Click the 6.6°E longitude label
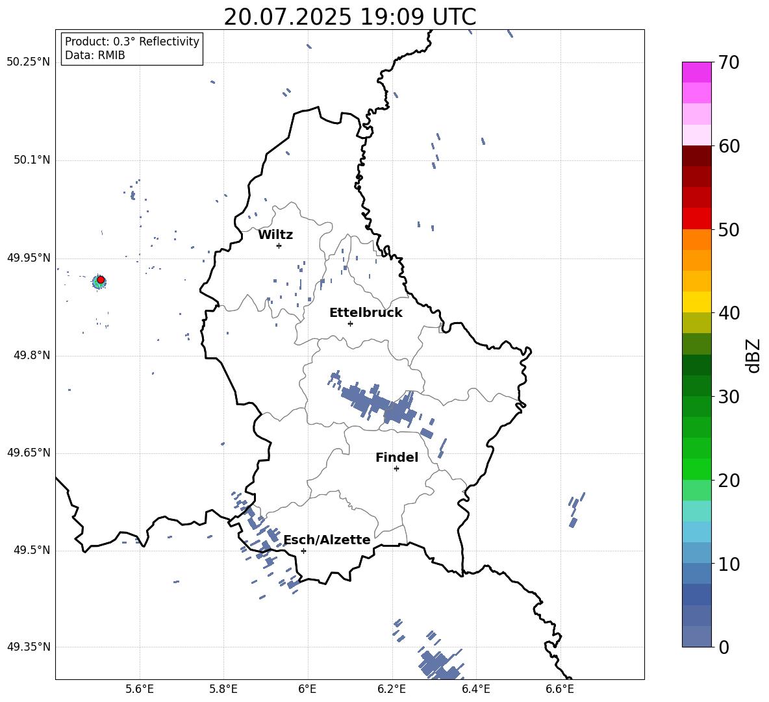 (560, 689)
